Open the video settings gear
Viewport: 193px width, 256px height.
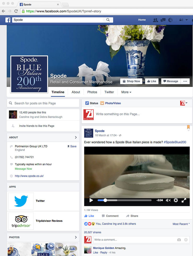pos(176,200)
